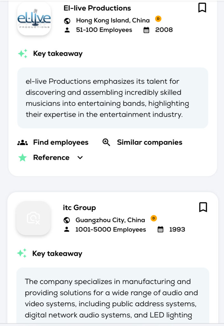Screen dimensions: 224x326
Task: Click the itc Group placeholder image
Action: click(33, 218)
